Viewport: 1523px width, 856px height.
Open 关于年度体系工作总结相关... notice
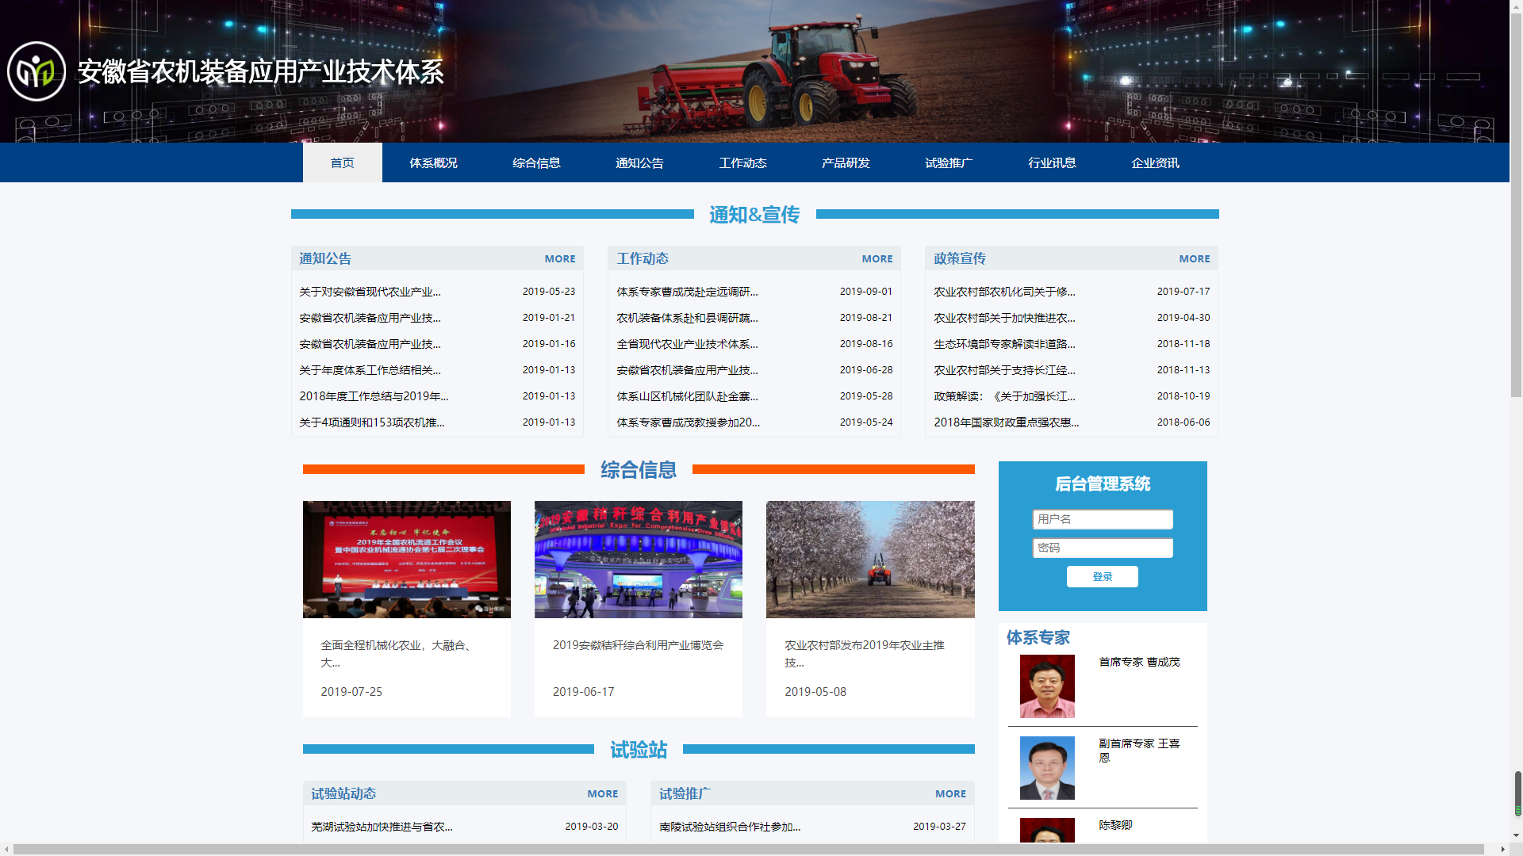pyautogui.click(x=370, y=370)
